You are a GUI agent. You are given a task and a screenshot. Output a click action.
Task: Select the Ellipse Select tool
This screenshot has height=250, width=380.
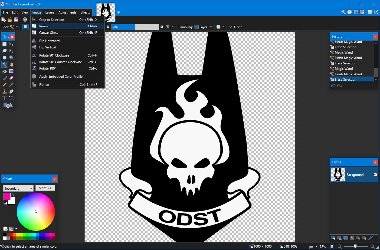(x=5, y=58)
